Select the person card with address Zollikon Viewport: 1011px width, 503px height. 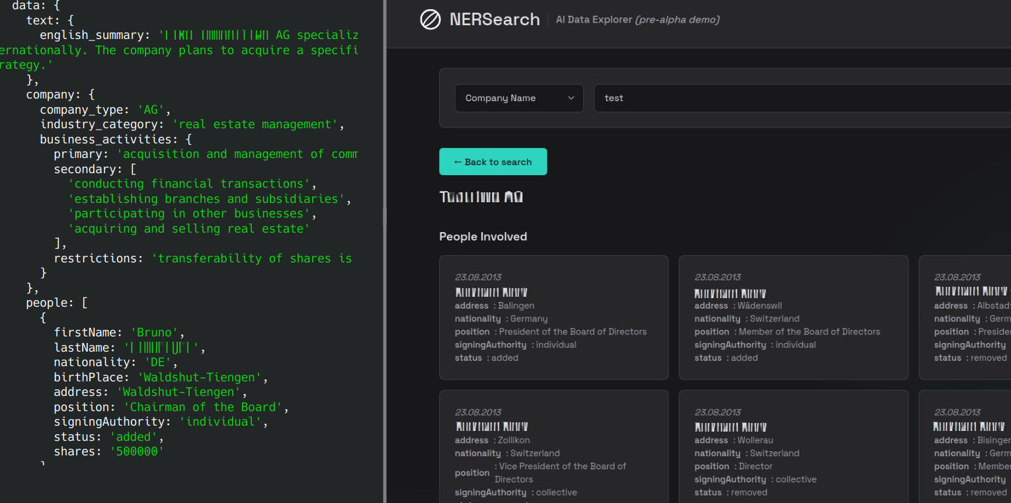(x=553, y=446)
